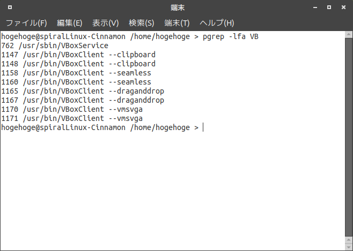Click the scrollbar up arrow
Image resolution: width=353 pixels, height=251 pixels.
[x=349, y=35]
